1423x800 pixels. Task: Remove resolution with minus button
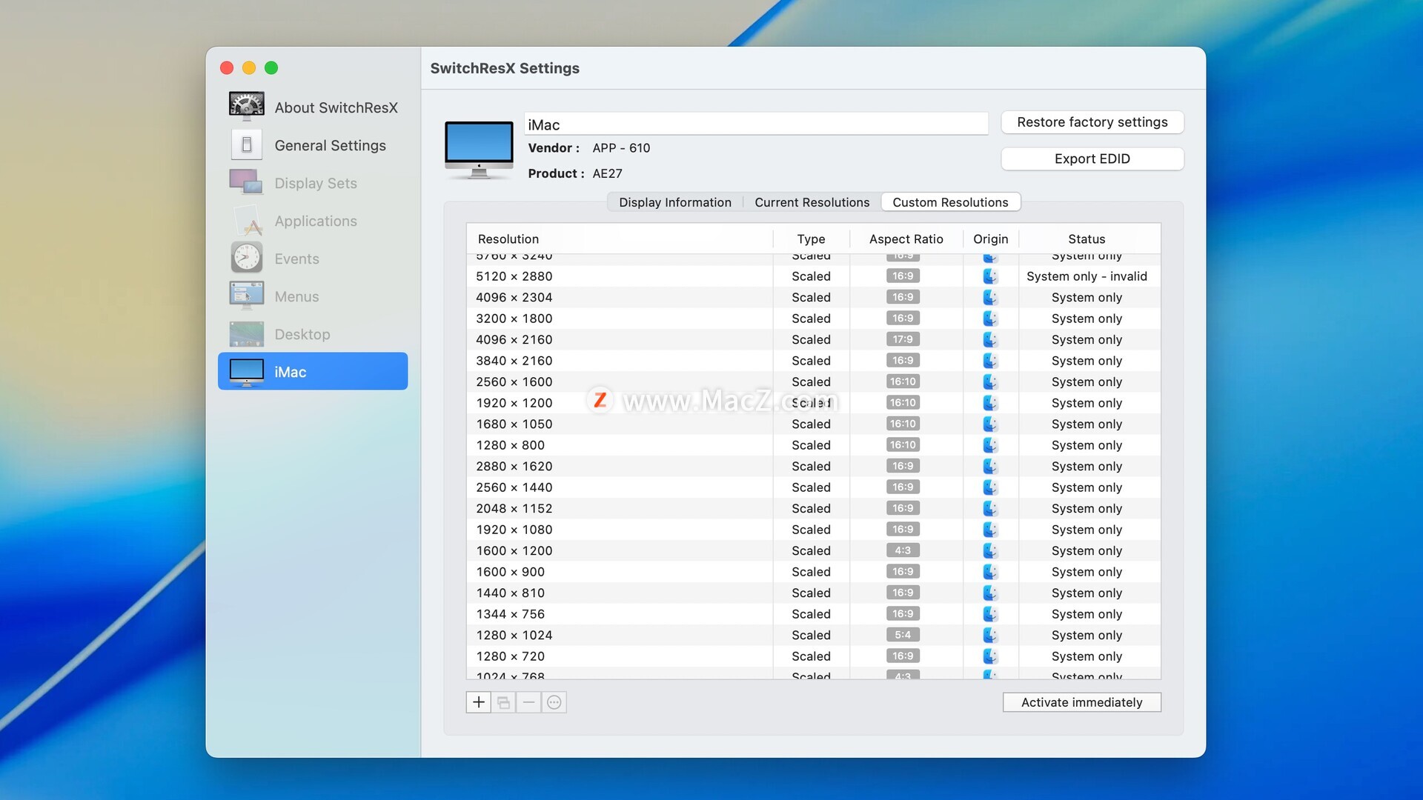[528, 702]
